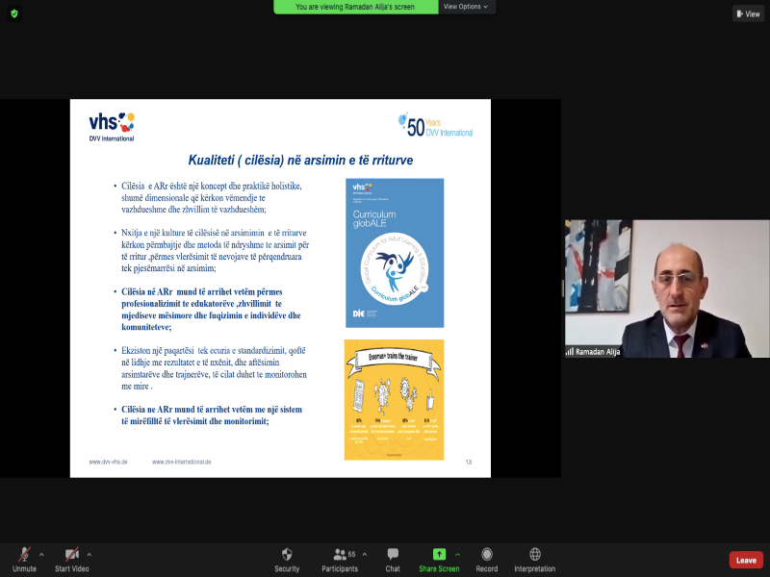Open audio options arrow next to Unmute
The image size is (770, 577).
pyautogui.click(x=41, y=553)
